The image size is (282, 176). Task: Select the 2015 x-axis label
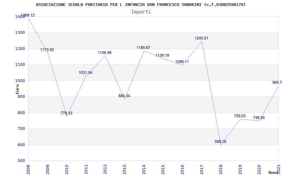click(163, 170)
